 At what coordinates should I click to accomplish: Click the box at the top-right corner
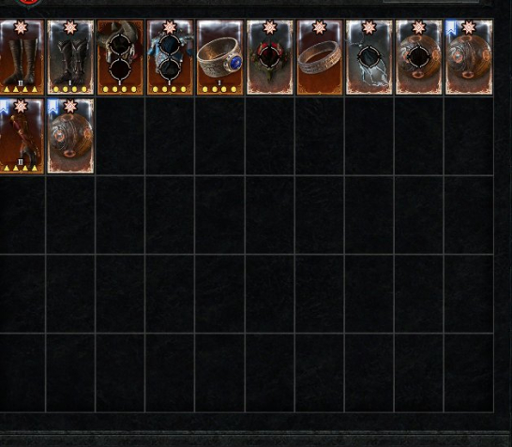click(x=431, y=1)
